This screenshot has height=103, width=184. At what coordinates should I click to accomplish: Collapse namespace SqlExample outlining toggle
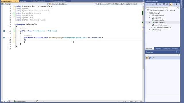point(15,24)
